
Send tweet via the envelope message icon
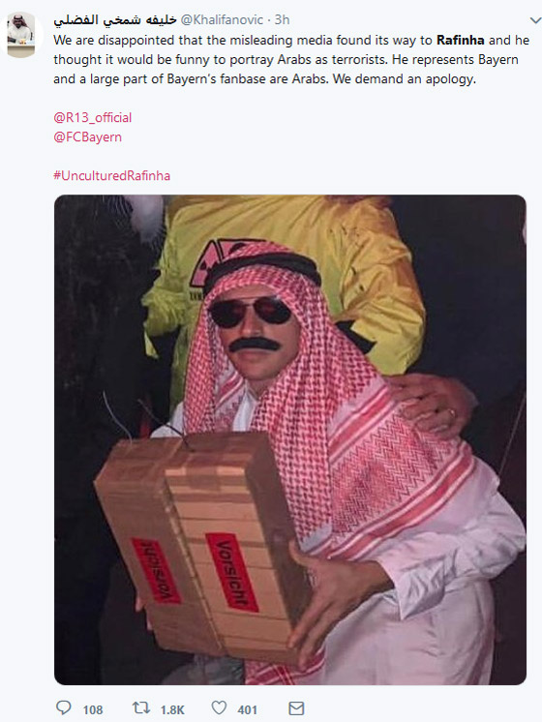click(296, 708)
